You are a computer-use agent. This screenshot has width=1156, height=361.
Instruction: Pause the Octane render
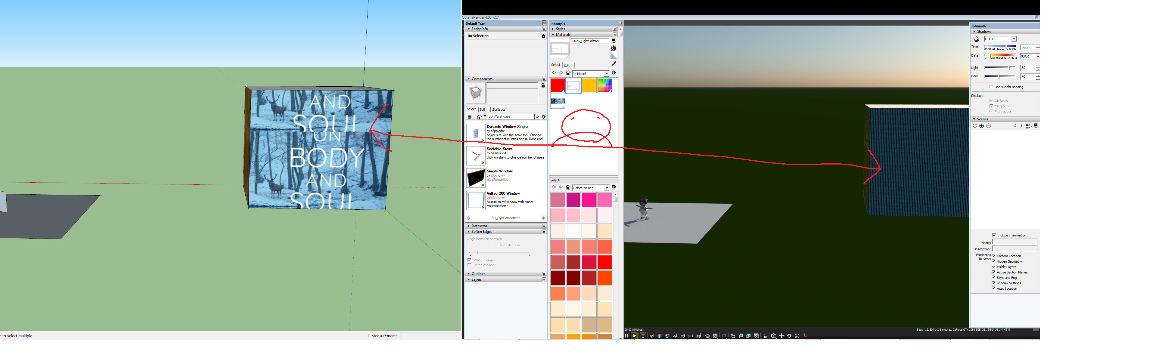[x=626, y=336]
